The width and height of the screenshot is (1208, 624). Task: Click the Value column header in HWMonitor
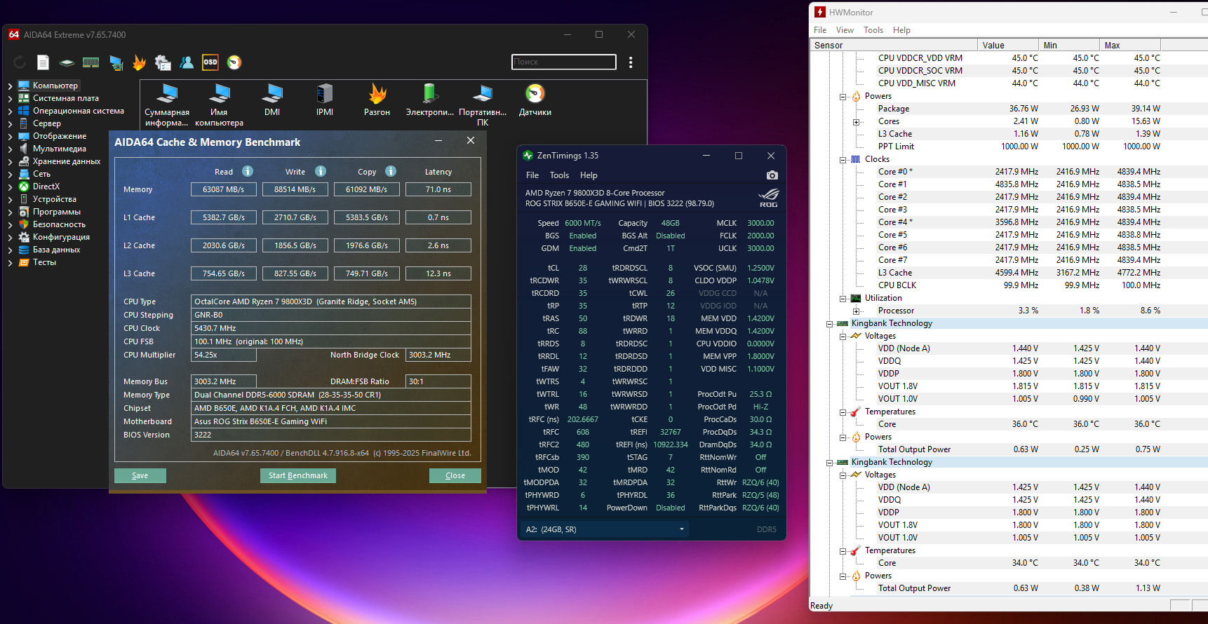(1007, 46)
